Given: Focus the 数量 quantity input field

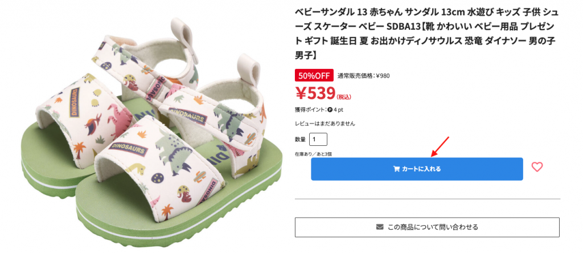Looking at the screenshot, I should coord(318,139).
